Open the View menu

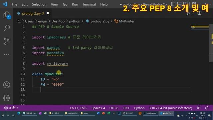(55, 4)
